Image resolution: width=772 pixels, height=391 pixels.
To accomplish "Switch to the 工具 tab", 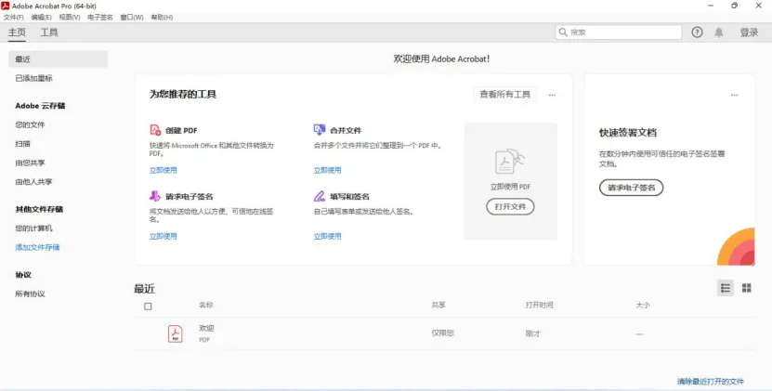I will pyautogui.click(x=49, y=33).
